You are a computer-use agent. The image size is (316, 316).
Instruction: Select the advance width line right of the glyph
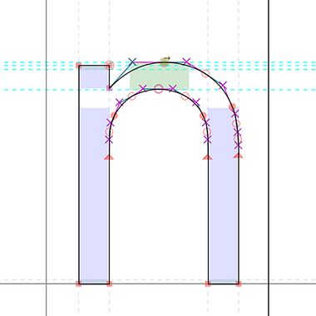coord(269,158)
